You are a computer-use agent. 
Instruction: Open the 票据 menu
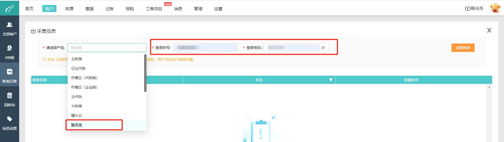point(90,9)
